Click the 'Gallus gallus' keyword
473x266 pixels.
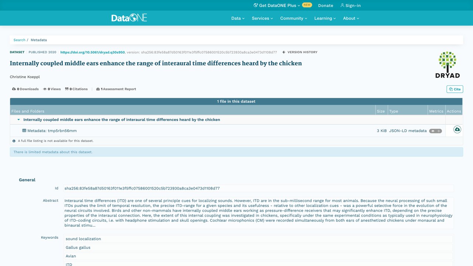[x=258, y=248]
